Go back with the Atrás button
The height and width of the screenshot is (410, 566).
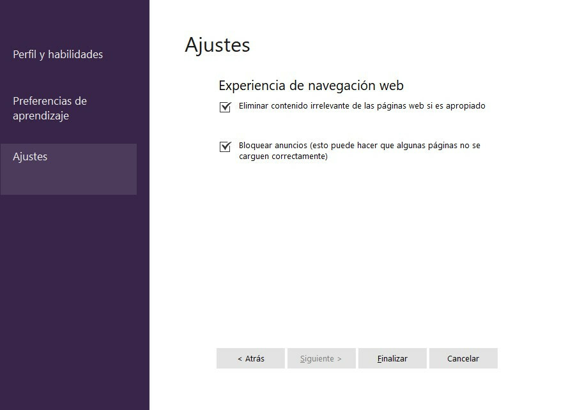coord(250,358)
